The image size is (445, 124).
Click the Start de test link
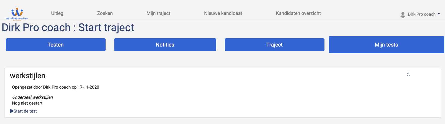point(25,111)
